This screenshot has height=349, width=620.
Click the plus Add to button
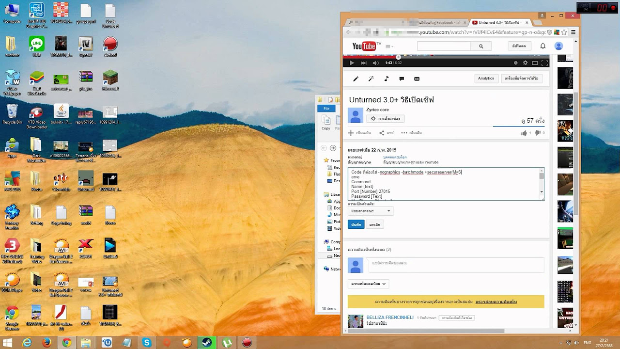[359, 133]
